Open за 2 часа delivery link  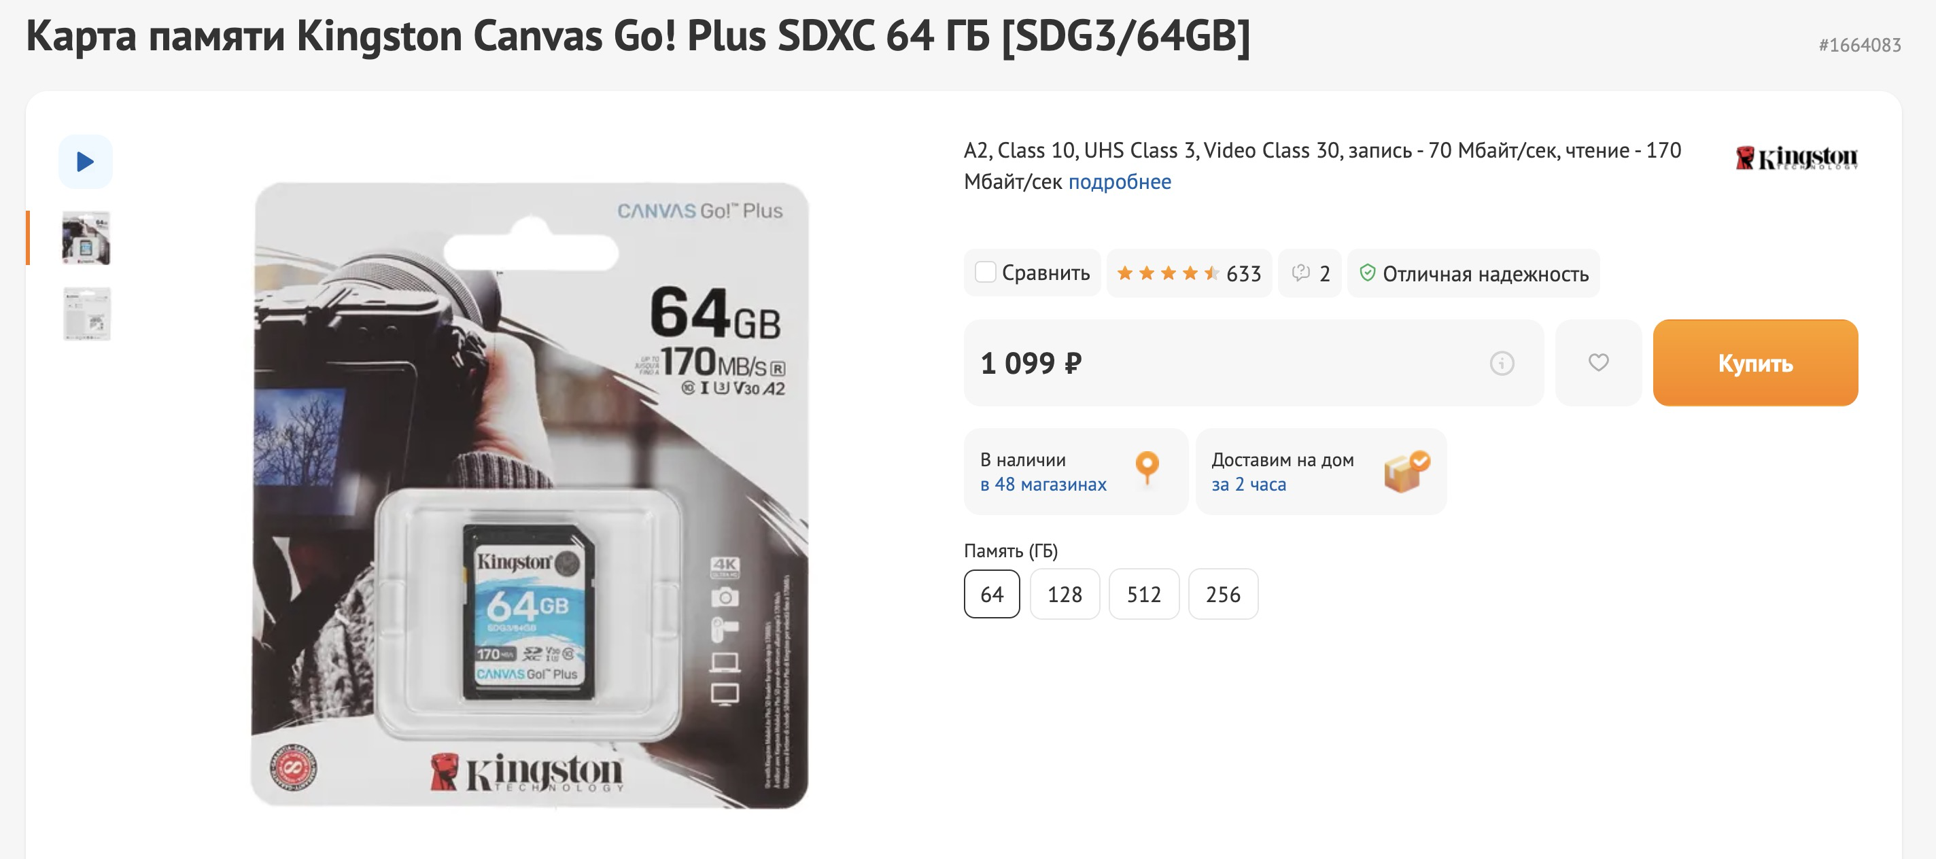coord(1249,485)
